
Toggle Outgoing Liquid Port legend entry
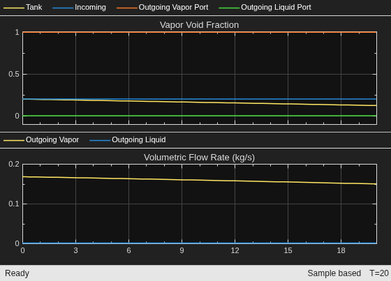[x=265, y=8]
